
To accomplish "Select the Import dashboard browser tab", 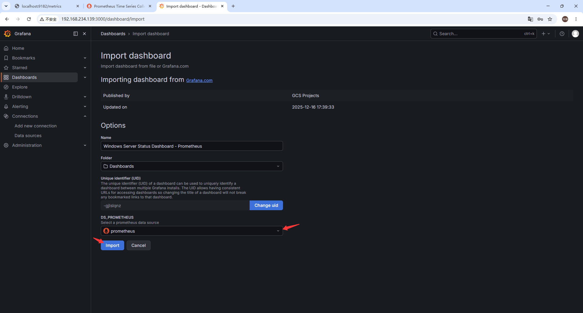I will 191,6.
